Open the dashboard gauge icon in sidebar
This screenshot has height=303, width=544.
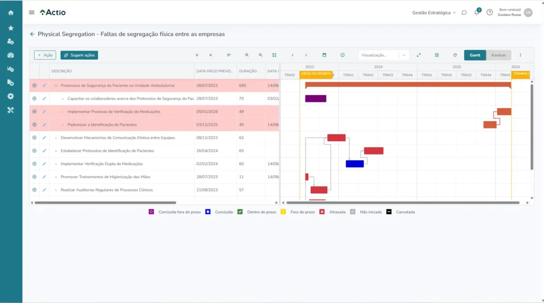tap(11, 55)
